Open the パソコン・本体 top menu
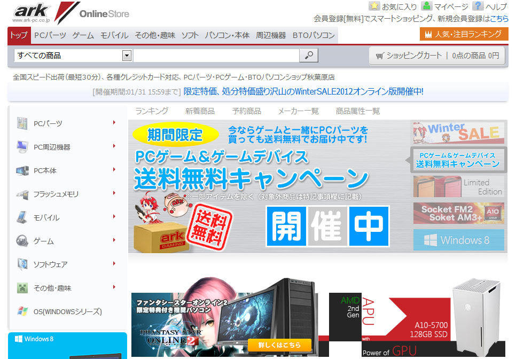The height and width of the screenshot is (359, 516). [x=227, y=35]
